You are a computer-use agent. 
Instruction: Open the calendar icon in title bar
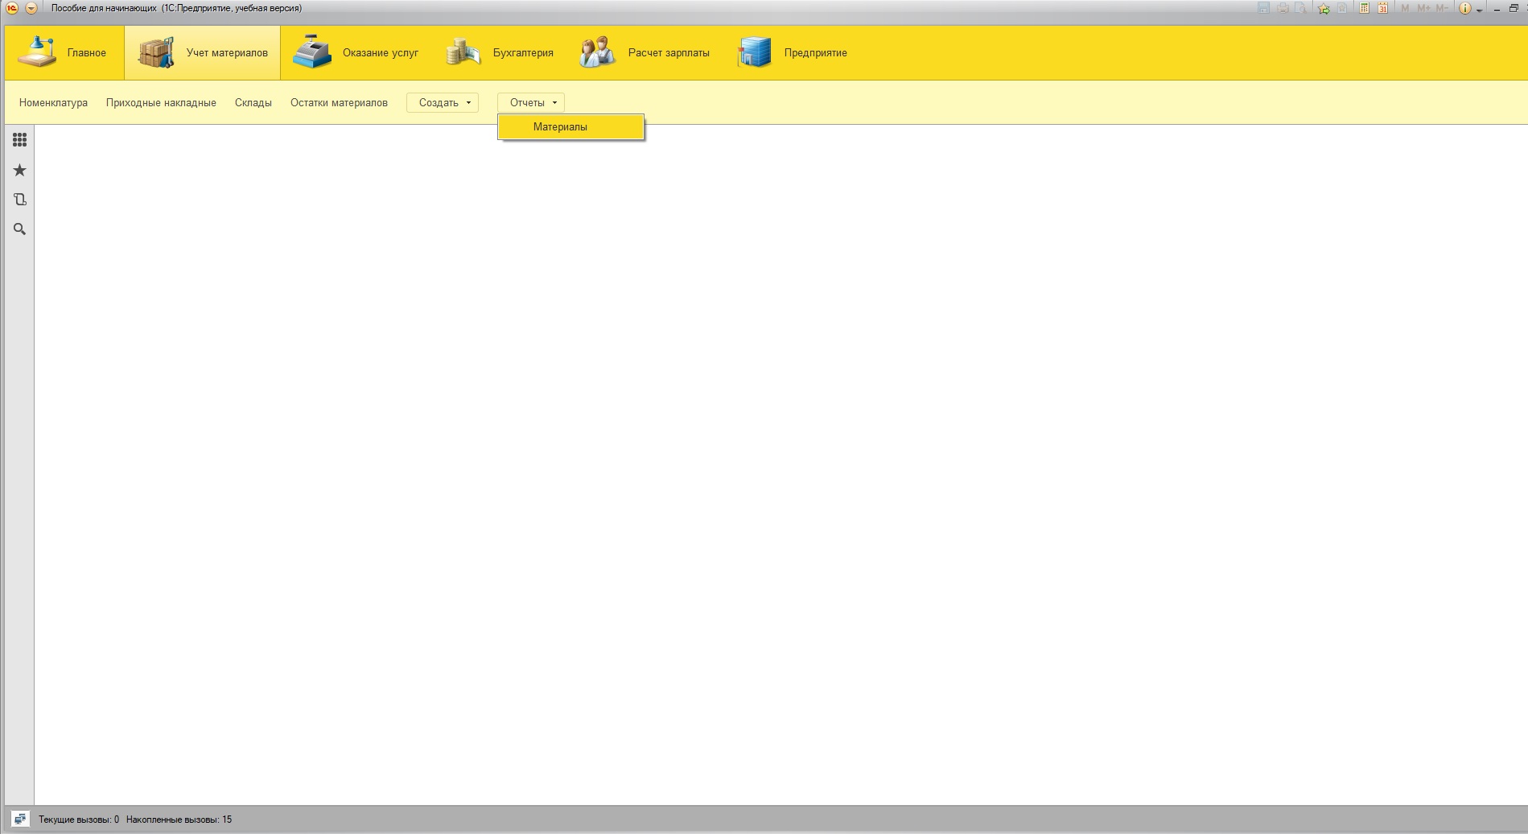1382,8
